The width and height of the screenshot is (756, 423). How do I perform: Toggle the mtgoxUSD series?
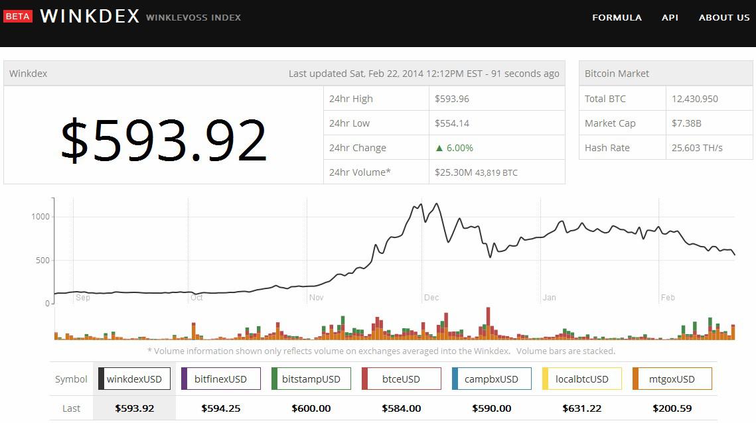(x=672, y=379)
